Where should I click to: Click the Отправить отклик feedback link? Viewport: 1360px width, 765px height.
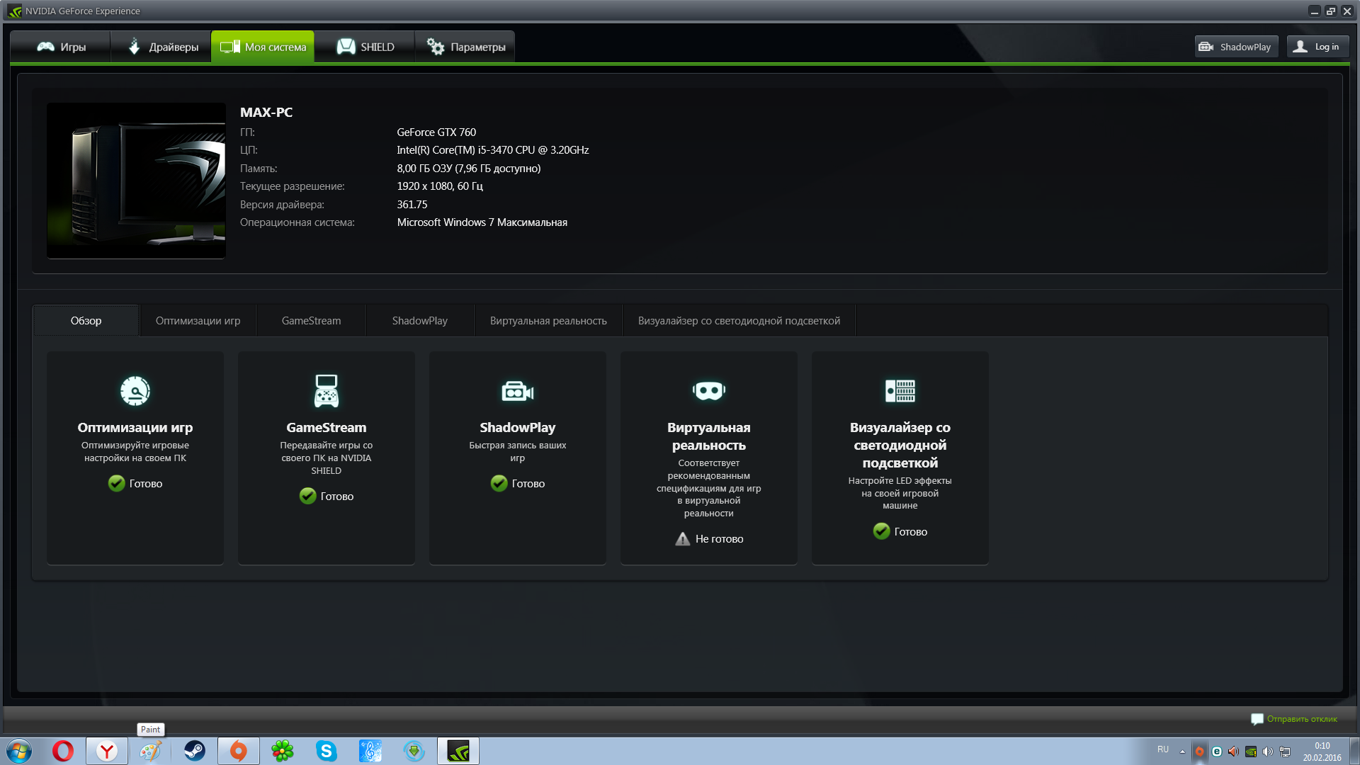[x=1302, y=719]
